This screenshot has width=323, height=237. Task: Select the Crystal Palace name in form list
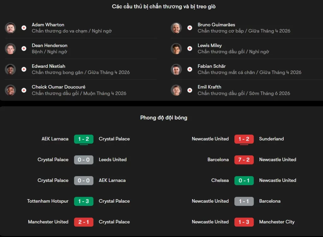114,139
